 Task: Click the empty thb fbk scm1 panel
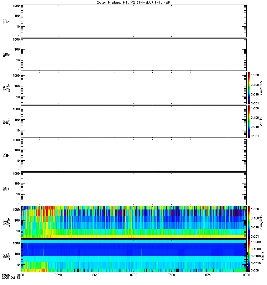[x=133, y=121]
